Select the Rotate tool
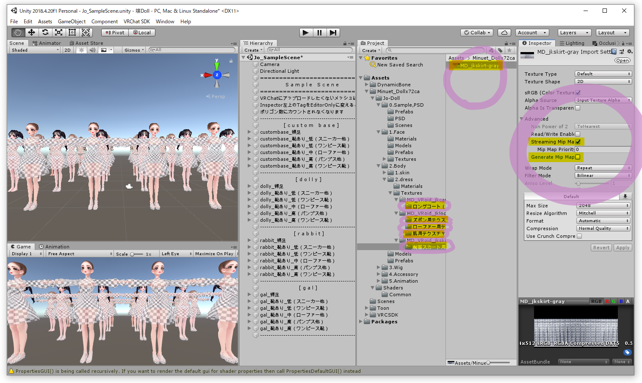The image size is (642, 383). tap(45, 33)
